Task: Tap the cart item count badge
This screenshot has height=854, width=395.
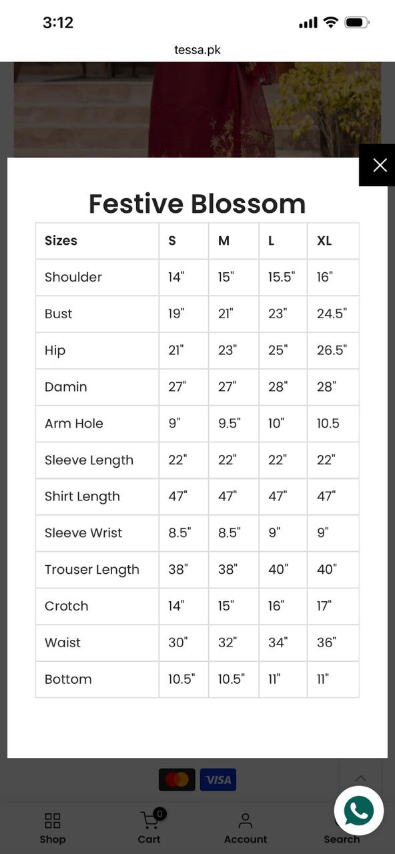Action: tap(159, 813)
